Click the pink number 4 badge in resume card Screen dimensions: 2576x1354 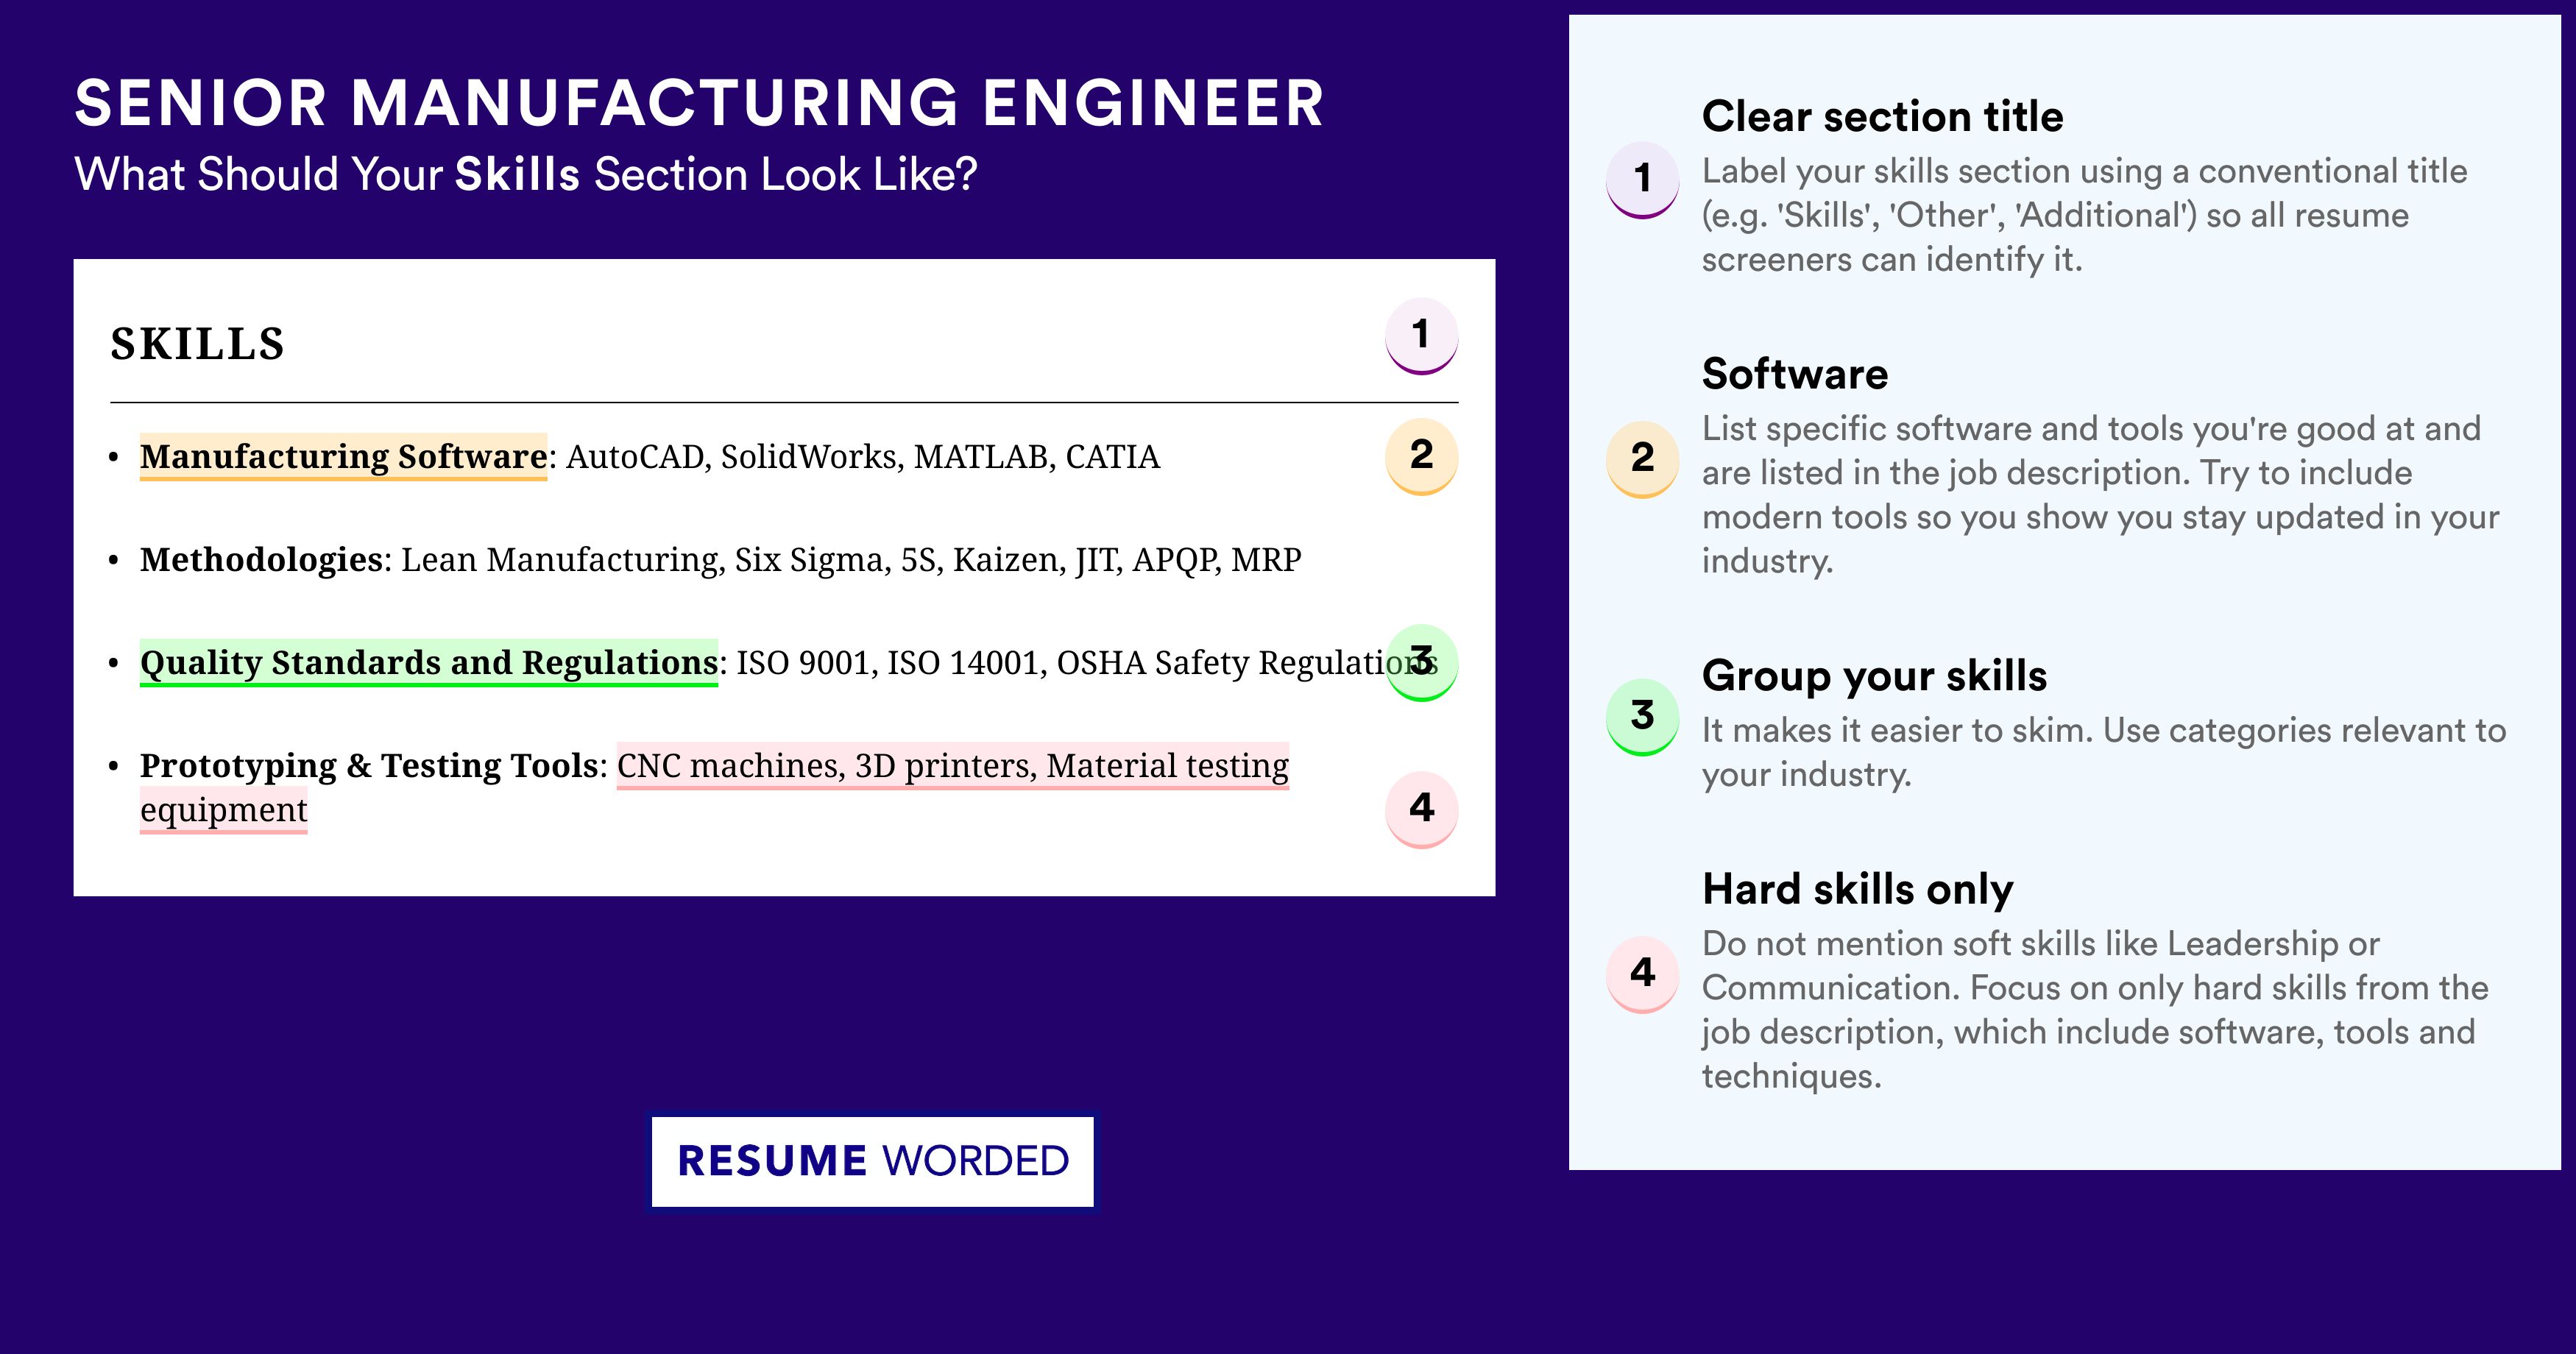(1421, 809)
